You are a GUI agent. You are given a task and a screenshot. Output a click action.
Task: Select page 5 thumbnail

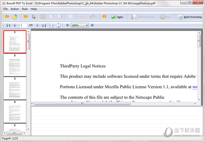pyautogui.click(x=15, y=127)
